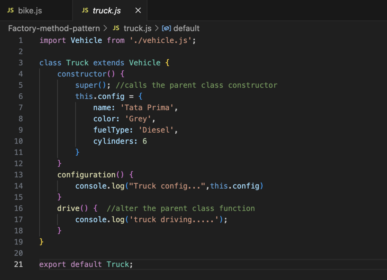Screen dimensions: 387x280
Task: Click the cylinders value 6
Action: pyautogui.click(x=145, y=141)
